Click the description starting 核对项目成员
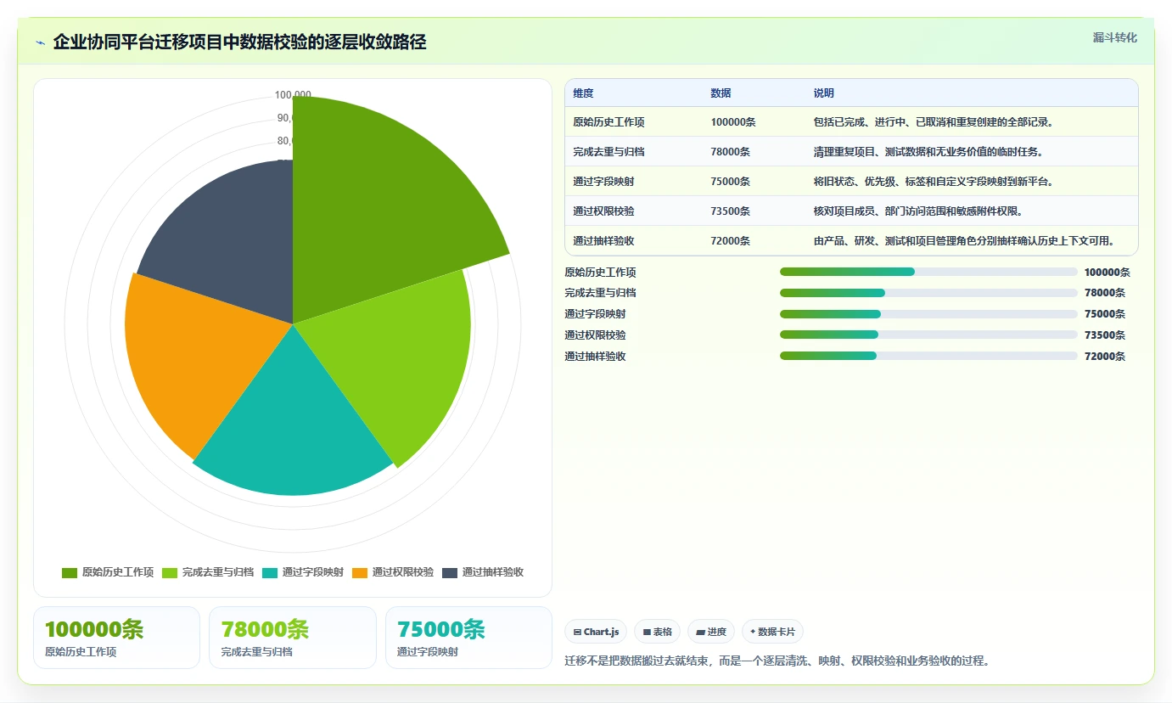The image size is (1172, 703). pos(918,211)
